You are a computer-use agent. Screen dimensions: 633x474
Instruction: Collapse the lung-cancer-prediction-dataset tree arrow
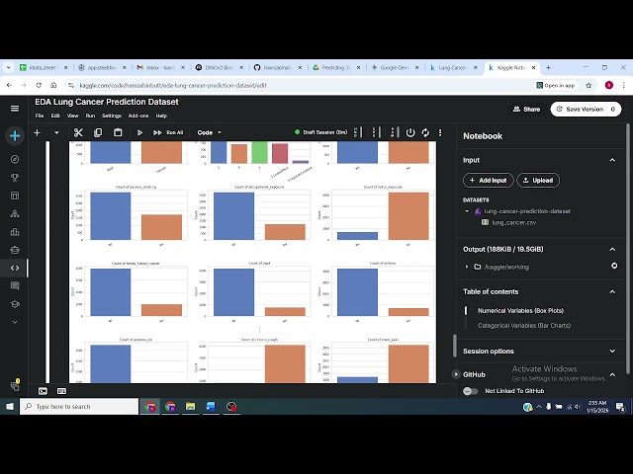(x=467, y=211)
